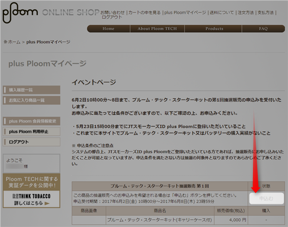The width and height of the screenshot is (288, 227).
Task: Click the 商品名 column header
Action: click(x=160, y=211)
